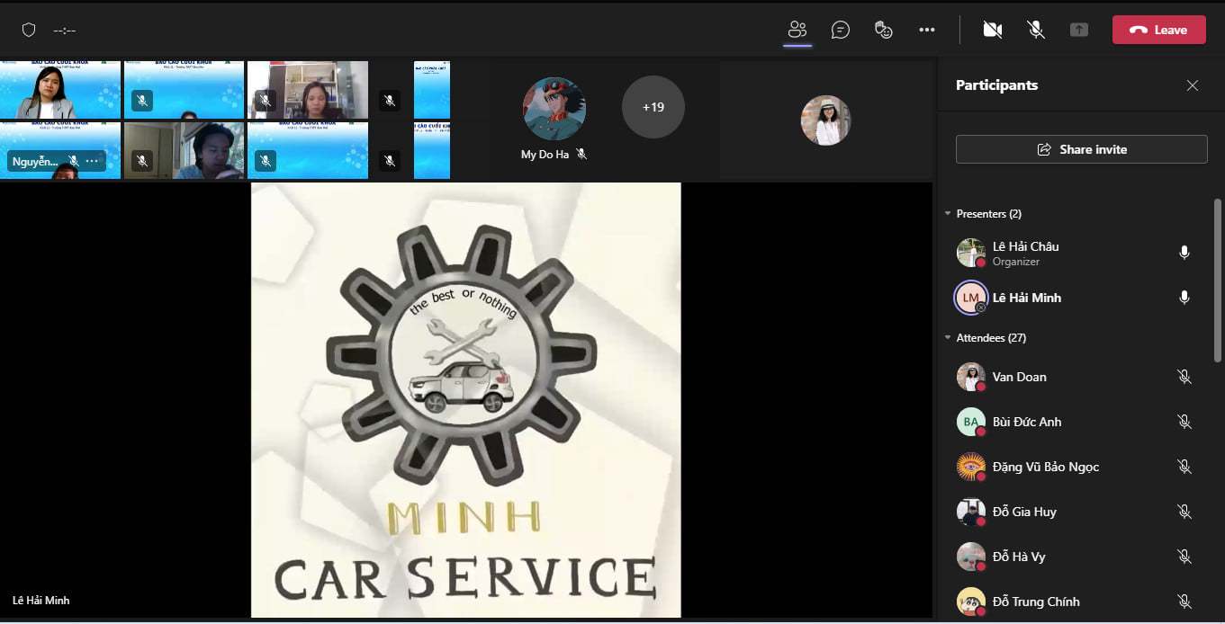Expand the +19 more participants bubble
Screen dimensions: 1225x624
pyautogui.click(x=653, y=107)
